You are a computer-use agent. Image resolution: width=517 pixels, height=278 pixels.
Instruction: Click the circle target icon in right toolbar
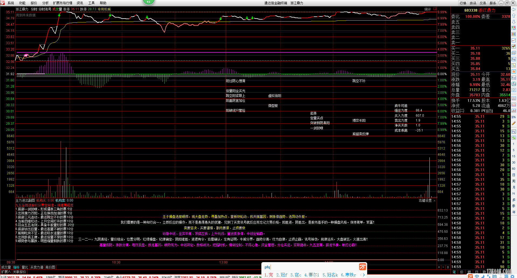point(514,90)
